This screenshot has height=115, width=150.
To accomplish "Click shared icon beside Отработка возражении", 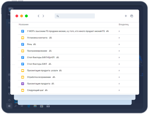I will pyautogui.click(x=54, y=77).
